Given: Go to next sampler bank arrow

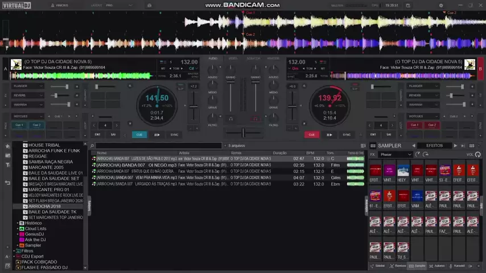Looking at the screenshot, I should 455,146.
